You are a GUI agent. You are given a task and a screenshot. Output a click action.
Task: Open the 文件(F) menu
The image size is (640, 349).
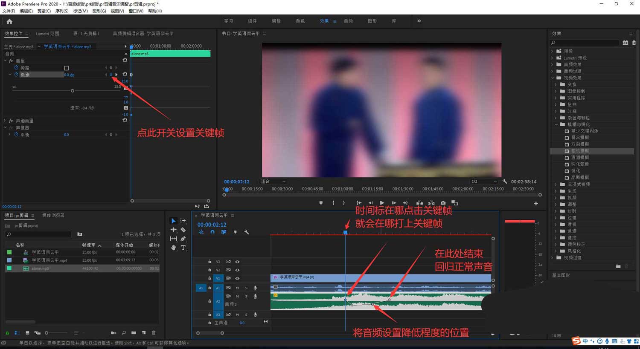(9, 11)
